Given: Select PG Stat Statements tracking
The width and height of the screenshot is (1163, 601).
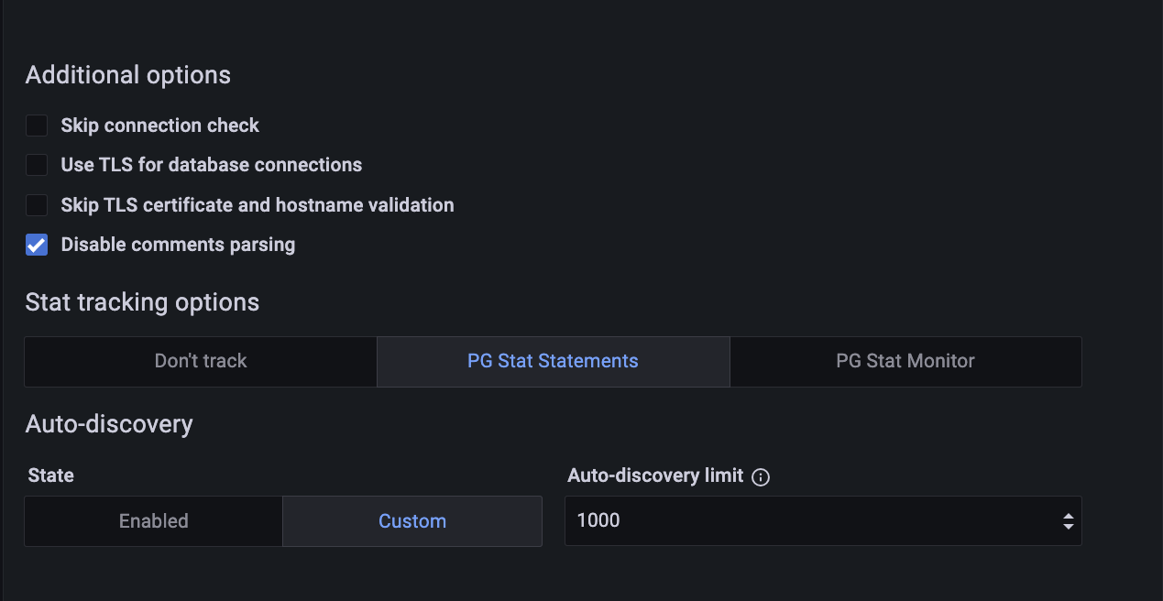Looking at the screenshot, I should click(553, 361).
